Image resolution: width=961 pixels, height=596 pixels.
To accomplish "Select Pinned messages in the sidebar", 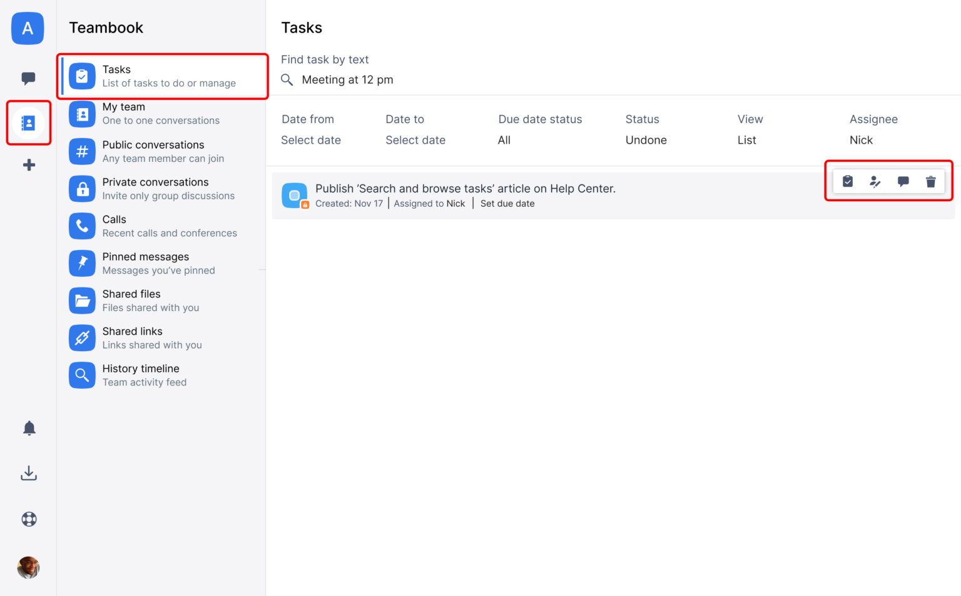I will click(145, 263).
